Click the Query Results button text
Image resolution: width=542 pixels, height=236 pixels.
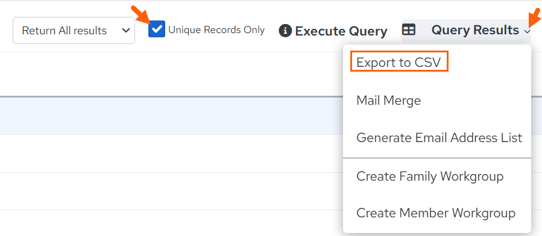click(475, 30)
